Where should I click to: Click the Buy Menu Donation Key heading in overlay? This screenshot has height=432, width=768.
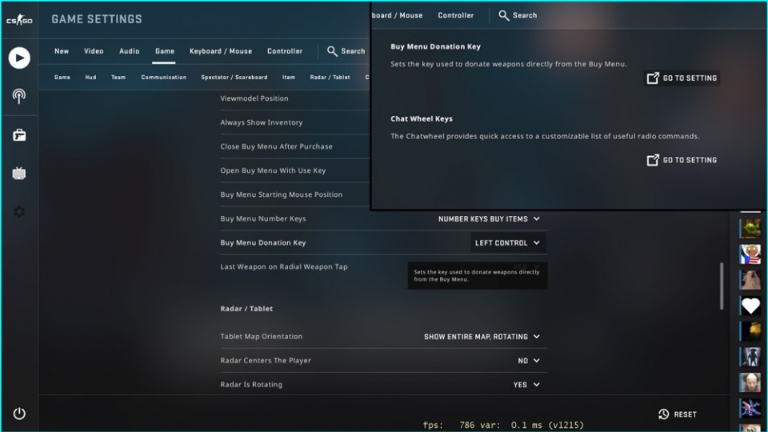(x=435, y=46)
